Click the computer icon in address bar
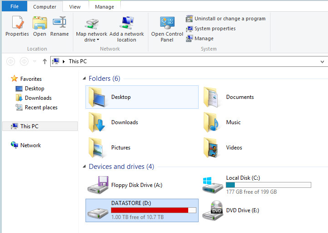 [56, 61]
